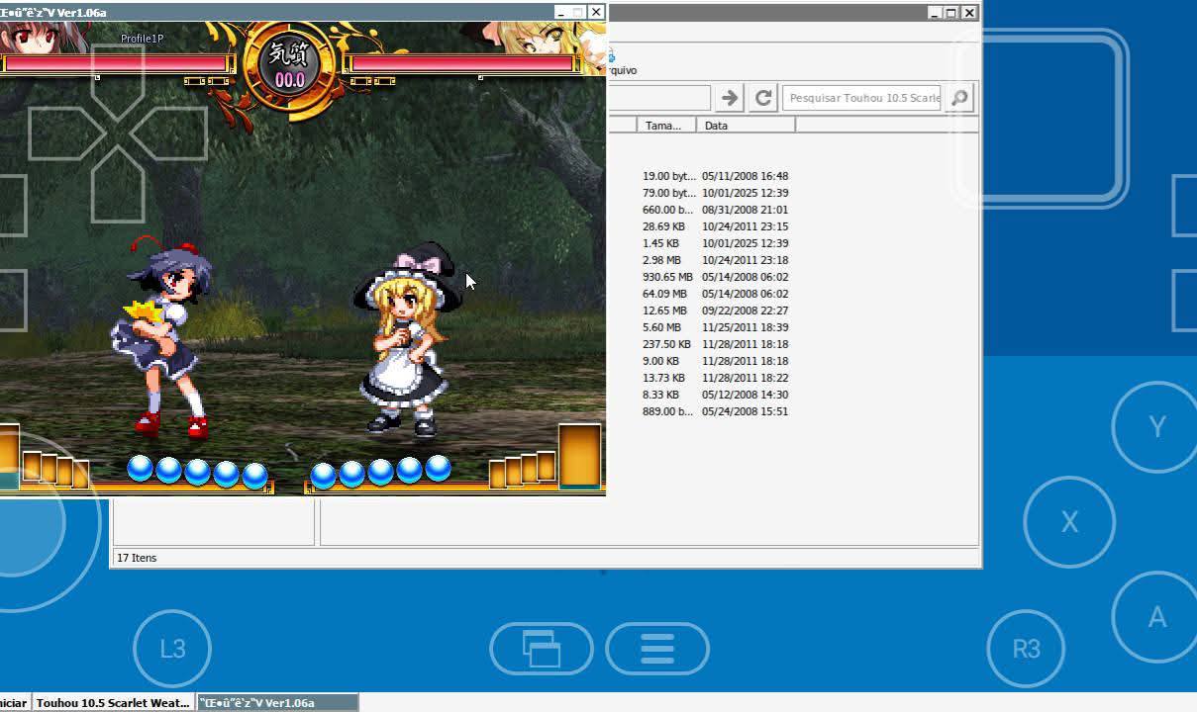This screenshot has width=1197, height=712.
Task: Close the file manager window
Action: 969,13
